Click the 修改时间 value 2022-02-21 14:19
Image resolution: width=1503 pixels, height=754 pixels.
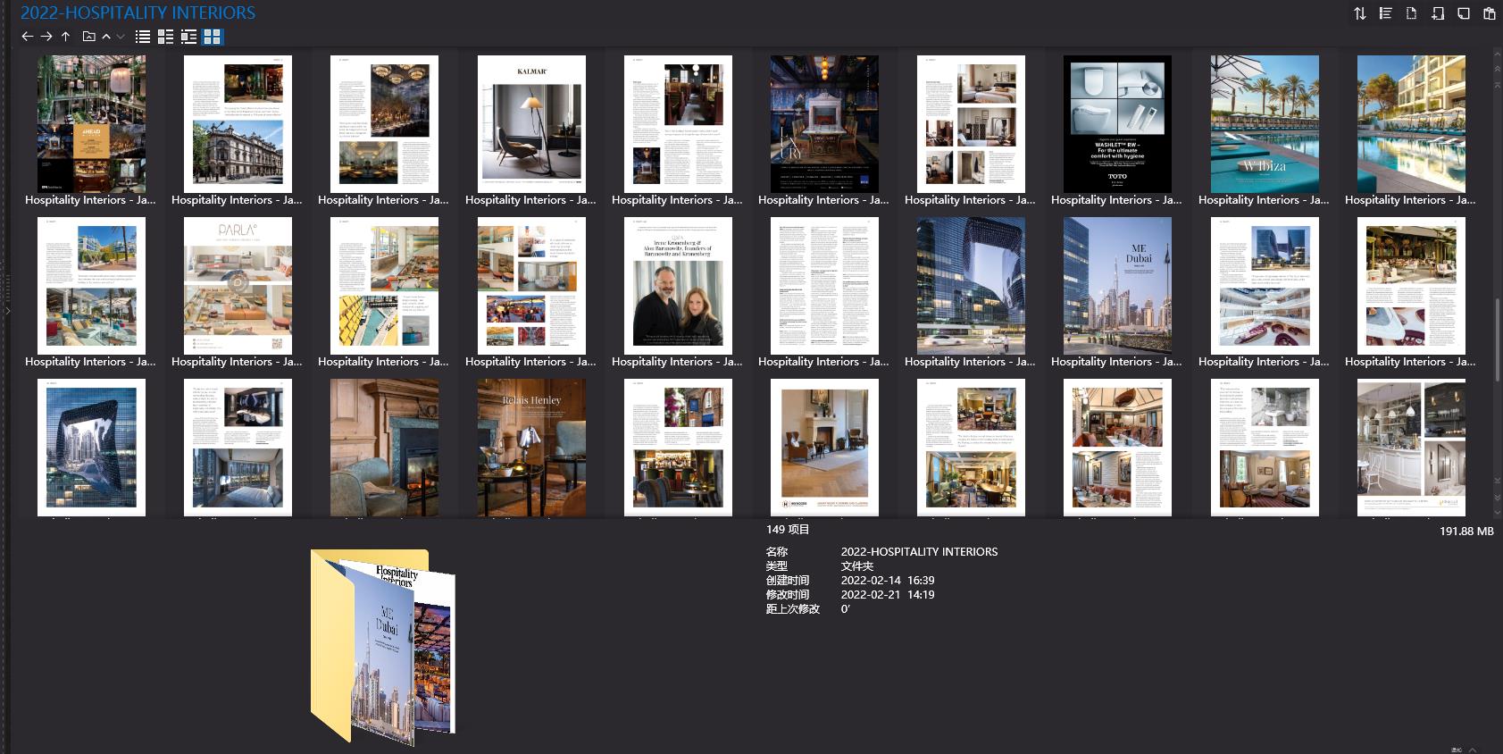888,595
